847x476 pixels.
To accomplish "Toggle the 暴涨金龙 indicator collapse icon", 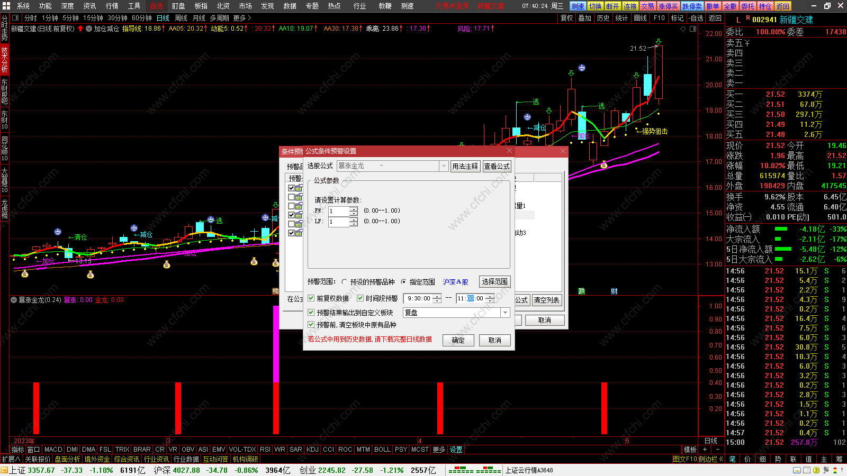I will coord(14,300).
